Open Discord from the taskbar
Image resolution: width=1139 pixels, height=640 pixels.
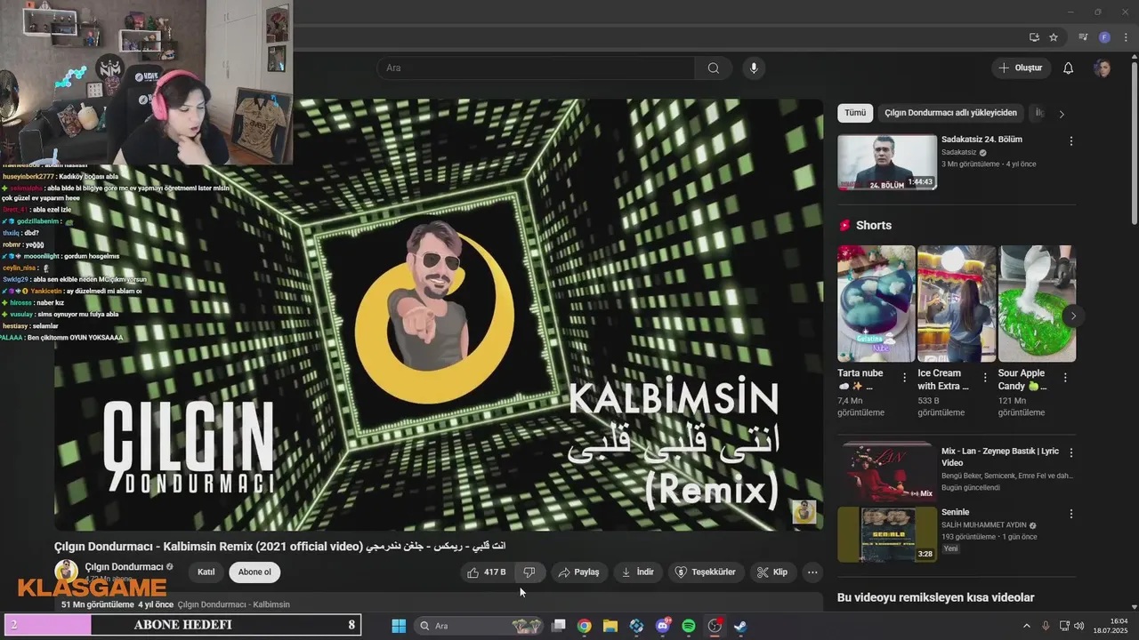click(663, 626)
